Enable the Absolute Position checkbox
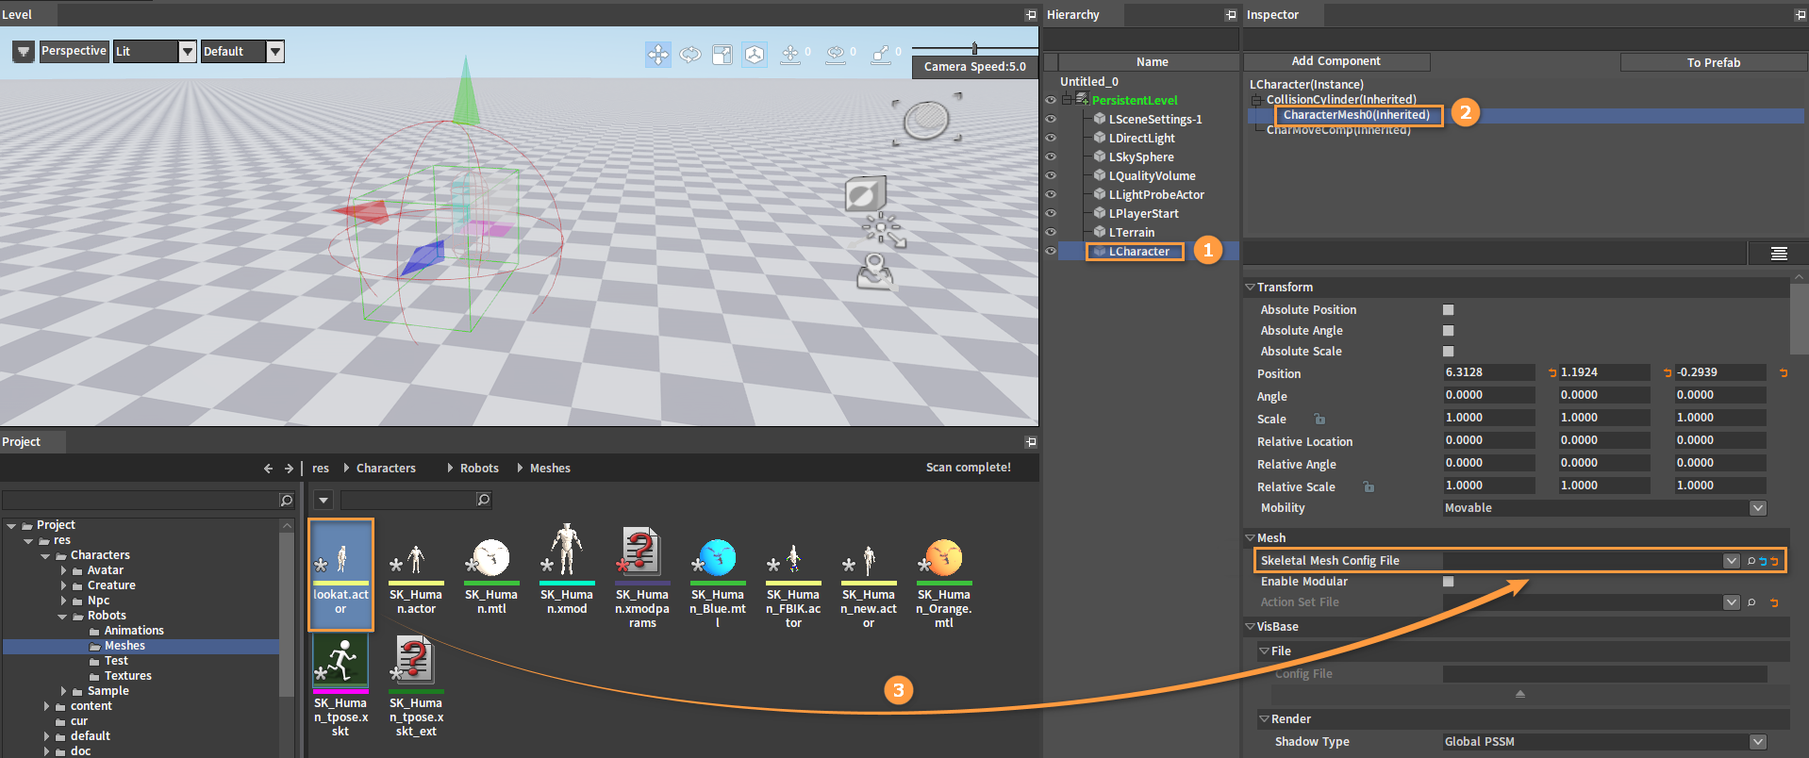1809x758 pixels. (x=1449, y=310)
